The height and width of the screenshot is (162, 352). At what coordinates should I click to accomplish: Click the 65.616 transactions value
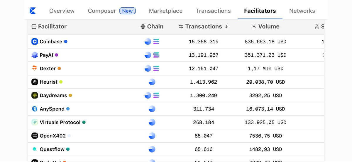(204, 149)
